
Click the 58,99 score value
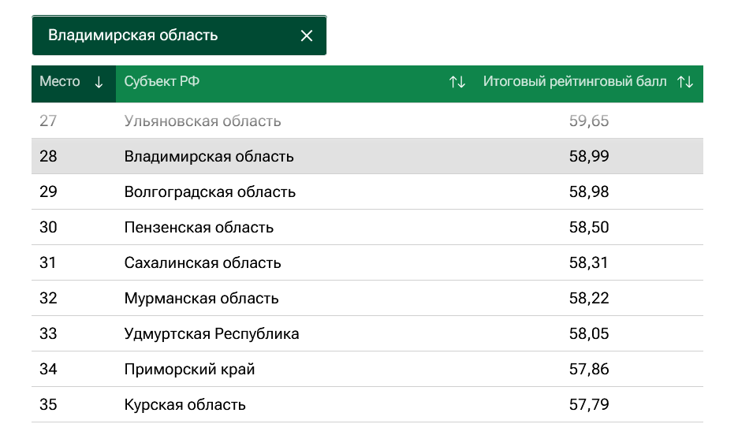pos(589,156)
